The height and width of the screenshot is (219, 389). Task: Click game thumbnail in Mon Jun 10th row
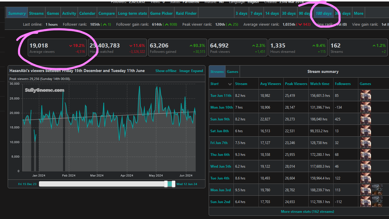[366, 107]
